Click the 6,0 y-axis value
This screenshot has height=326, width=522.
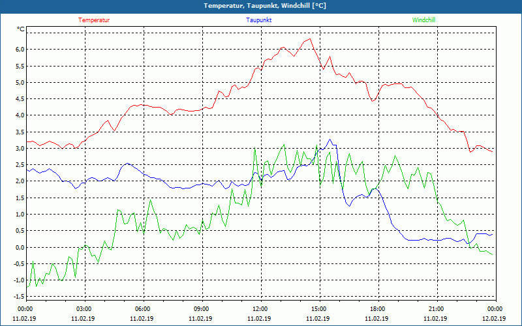click(20, 50)
